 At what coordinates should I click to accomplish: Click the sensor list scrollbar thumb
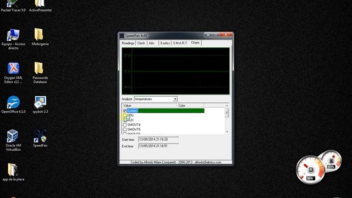[x=227, y=113]
